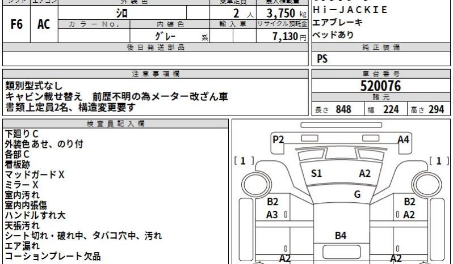Viewport: 453px width, 264px height.
Task: Select the マッドガードX note
Action: [x=35, y=174]
